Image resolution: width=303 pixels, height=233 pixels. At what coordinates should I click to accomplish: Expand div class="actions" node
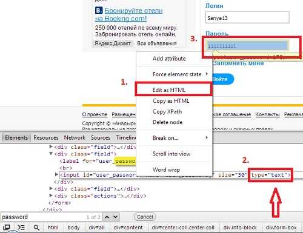(x=51, y=195)
